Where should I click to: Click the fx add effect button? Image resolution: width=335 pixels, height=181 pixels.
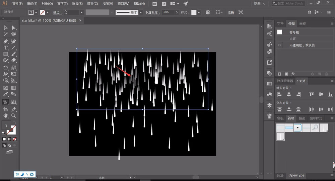click(x=293, y=74)
